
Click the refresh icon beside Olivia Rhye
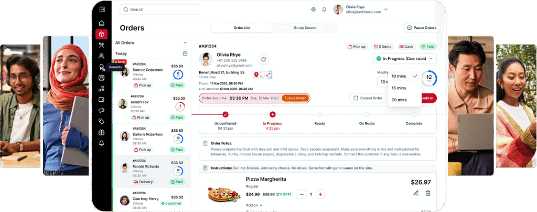(x=263, y=59)
